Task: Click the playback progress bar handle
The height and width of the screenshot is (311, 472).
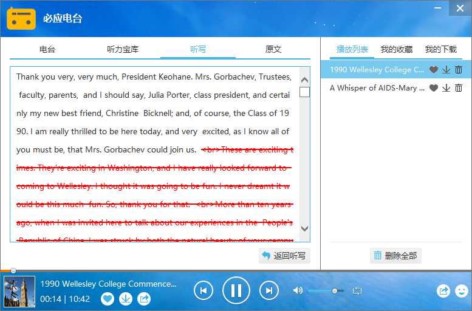Action: point(13,271)
